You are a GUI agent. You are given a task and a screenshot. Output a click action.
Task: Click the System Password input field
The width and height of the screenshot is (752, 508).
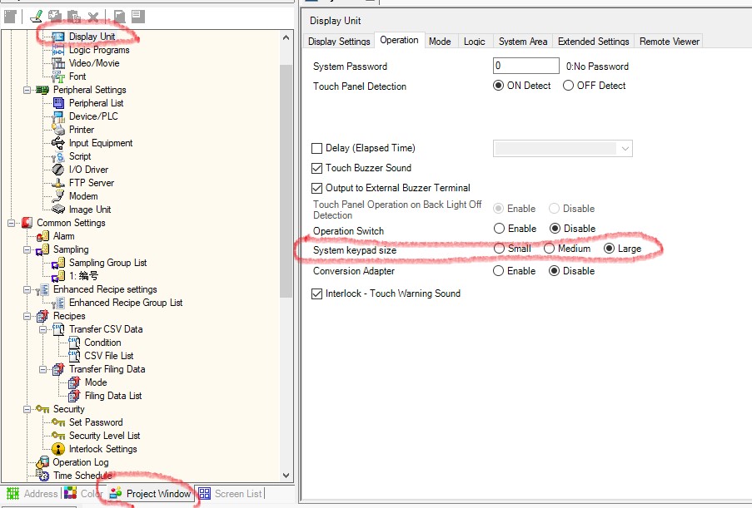(525, 66)
